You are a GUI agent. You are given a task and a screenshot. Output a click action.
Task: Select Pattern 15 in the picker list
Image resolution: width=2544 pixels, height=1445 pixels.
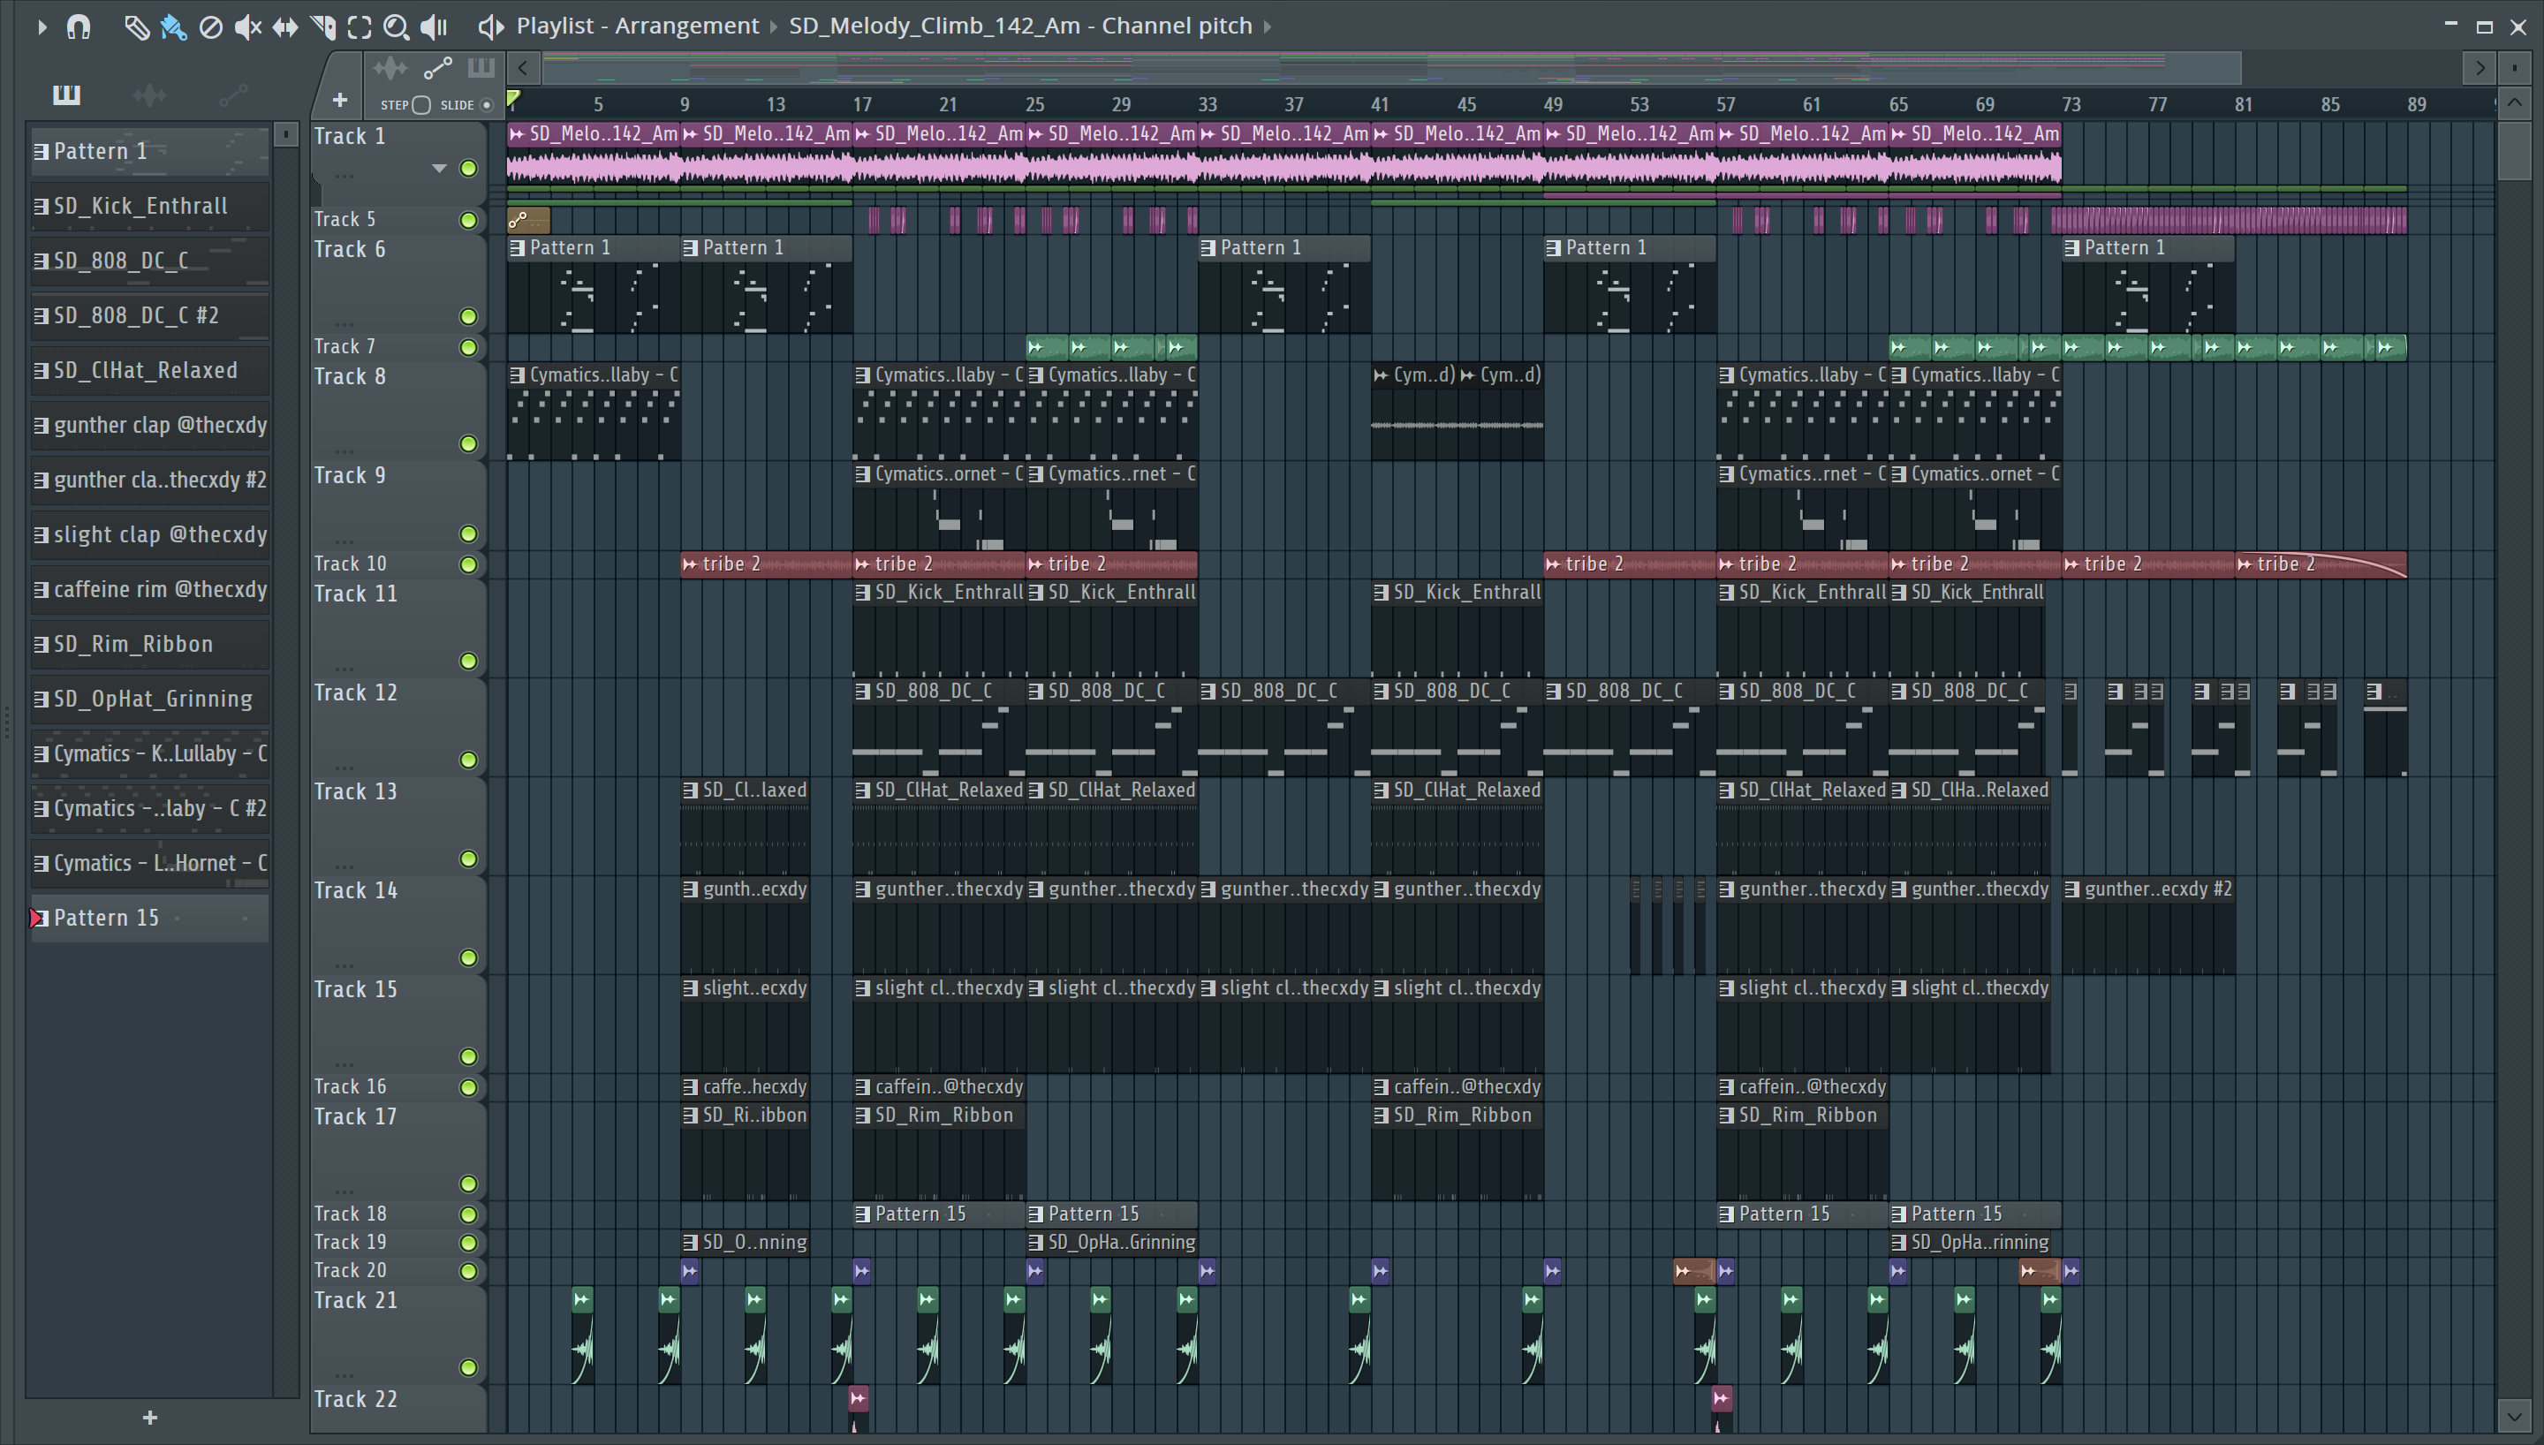click(150, 918)
